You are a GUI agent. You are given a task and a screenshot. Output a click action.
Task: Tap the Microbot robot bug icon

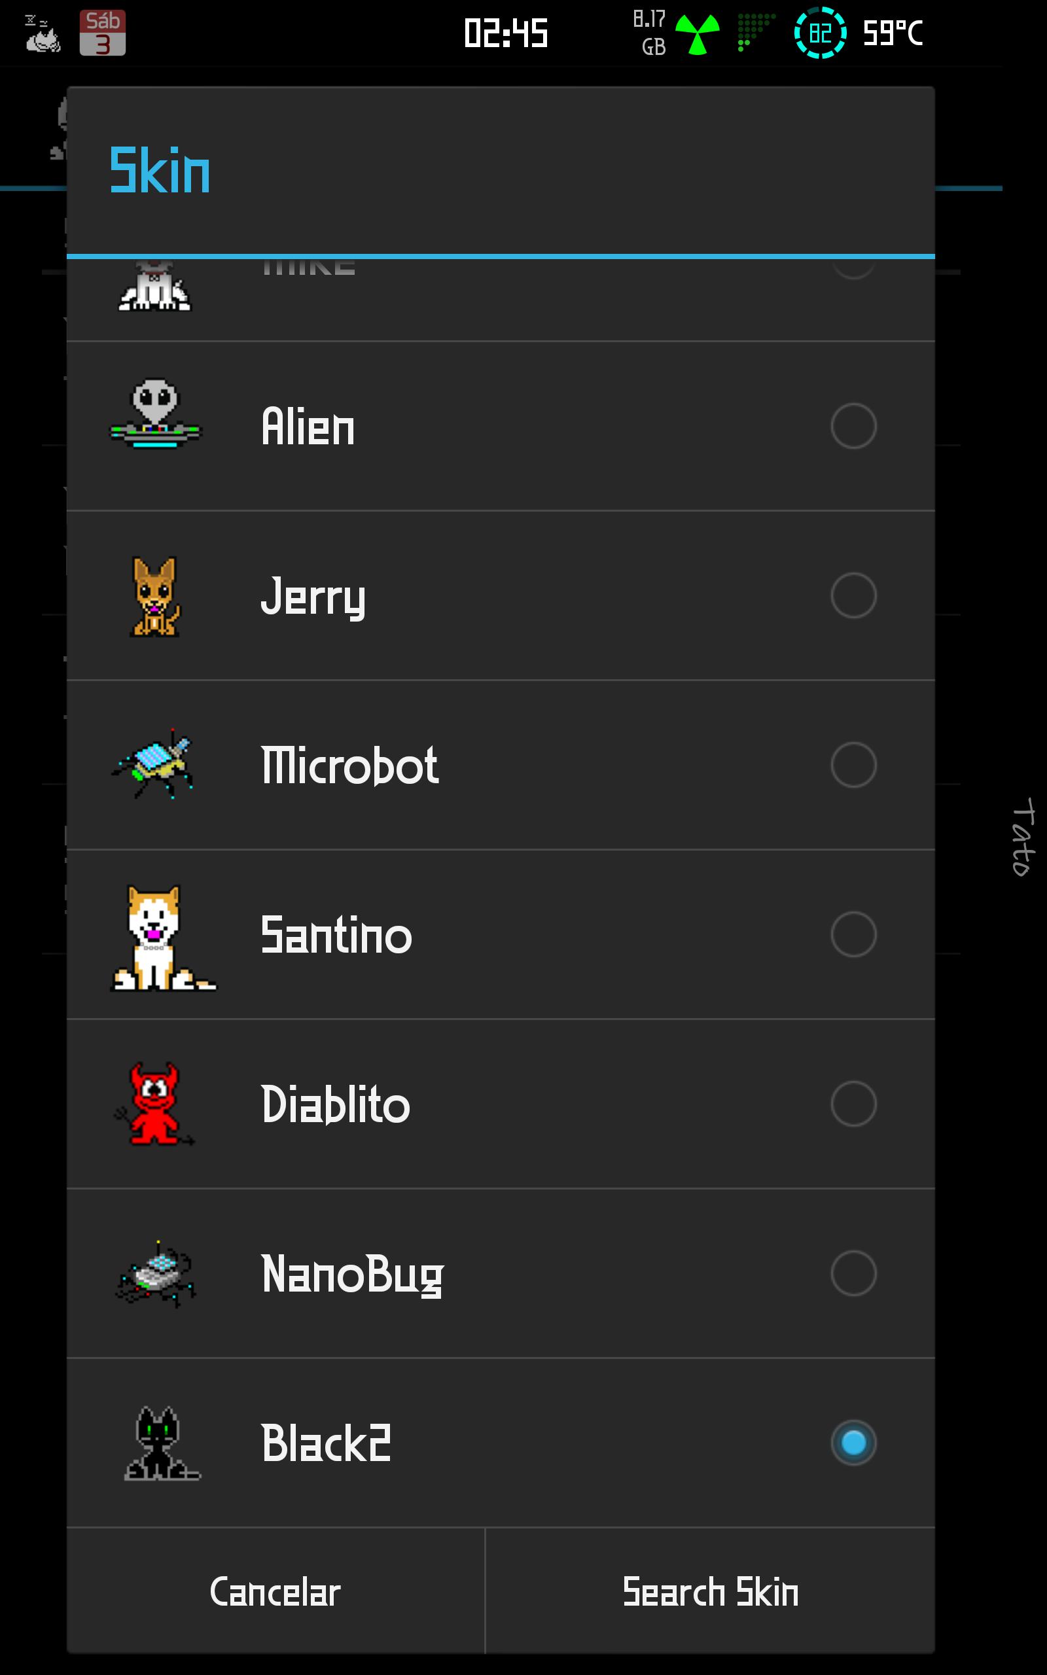(154, 764)
